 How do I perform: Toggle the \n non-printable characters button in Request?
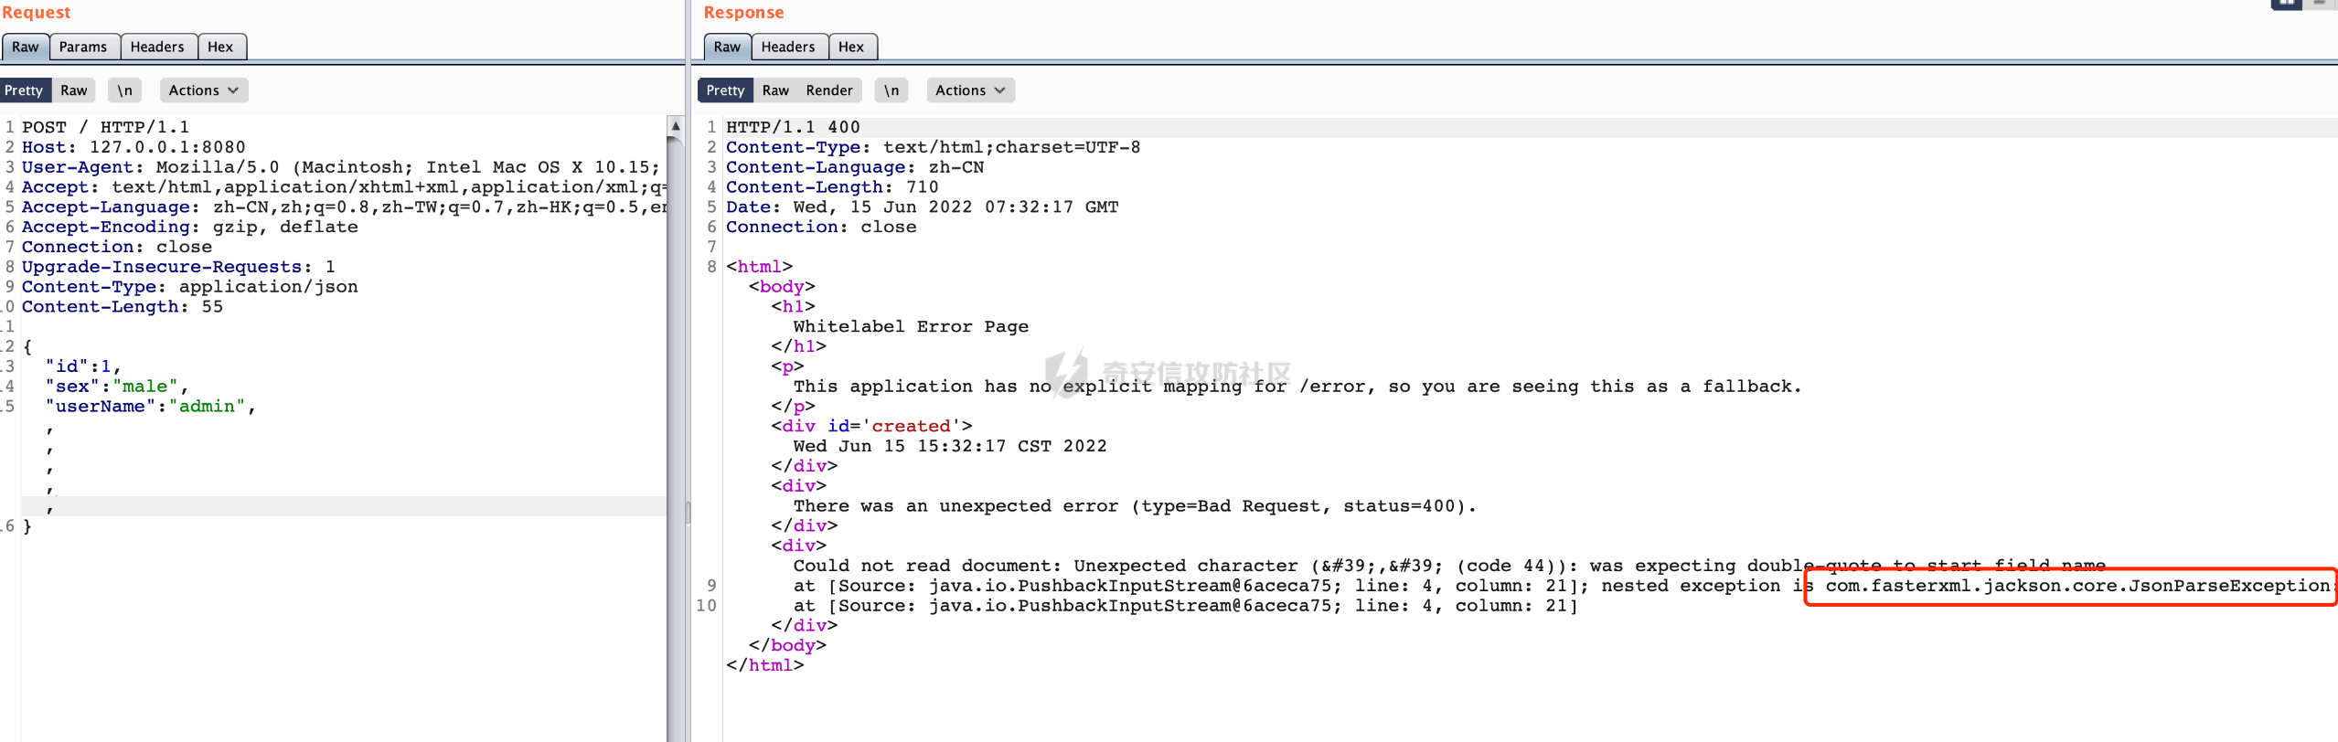coord(125,90)
